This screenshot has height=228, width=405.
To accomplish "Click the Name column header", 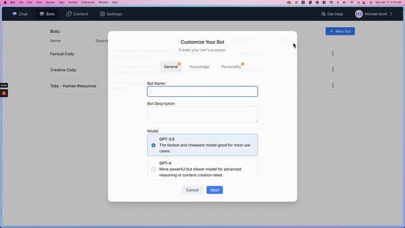I will (x=55, y=41).
